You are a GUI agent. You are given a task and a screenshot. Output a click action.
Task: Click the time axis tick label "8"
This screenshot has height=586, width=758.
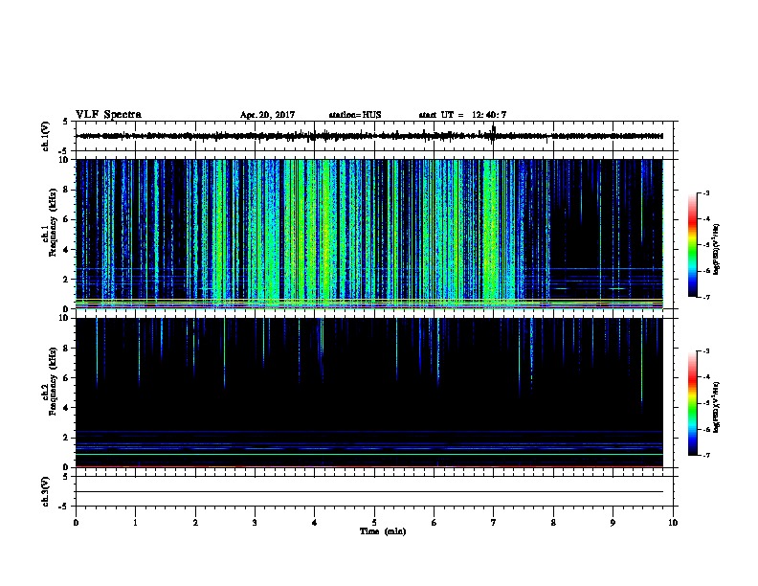553,523
